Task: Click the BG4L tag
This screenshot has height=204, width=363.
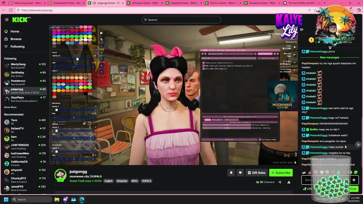Action: (134, 181)
